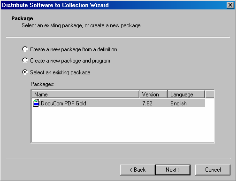Click version 7.82 in the package list
The image size is (237, 182).
[x=147, y=103]
